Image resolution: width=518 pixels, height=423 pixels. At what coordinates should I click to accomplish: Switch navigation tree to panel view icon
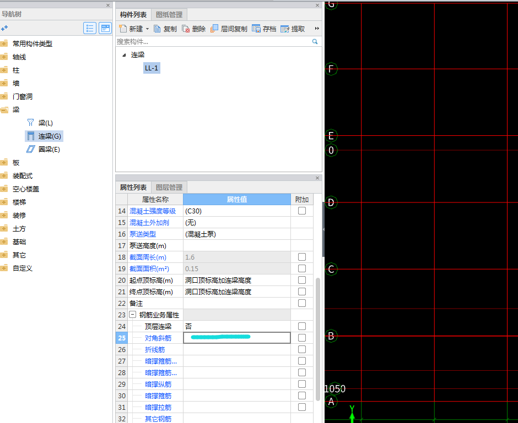point(105,29)
